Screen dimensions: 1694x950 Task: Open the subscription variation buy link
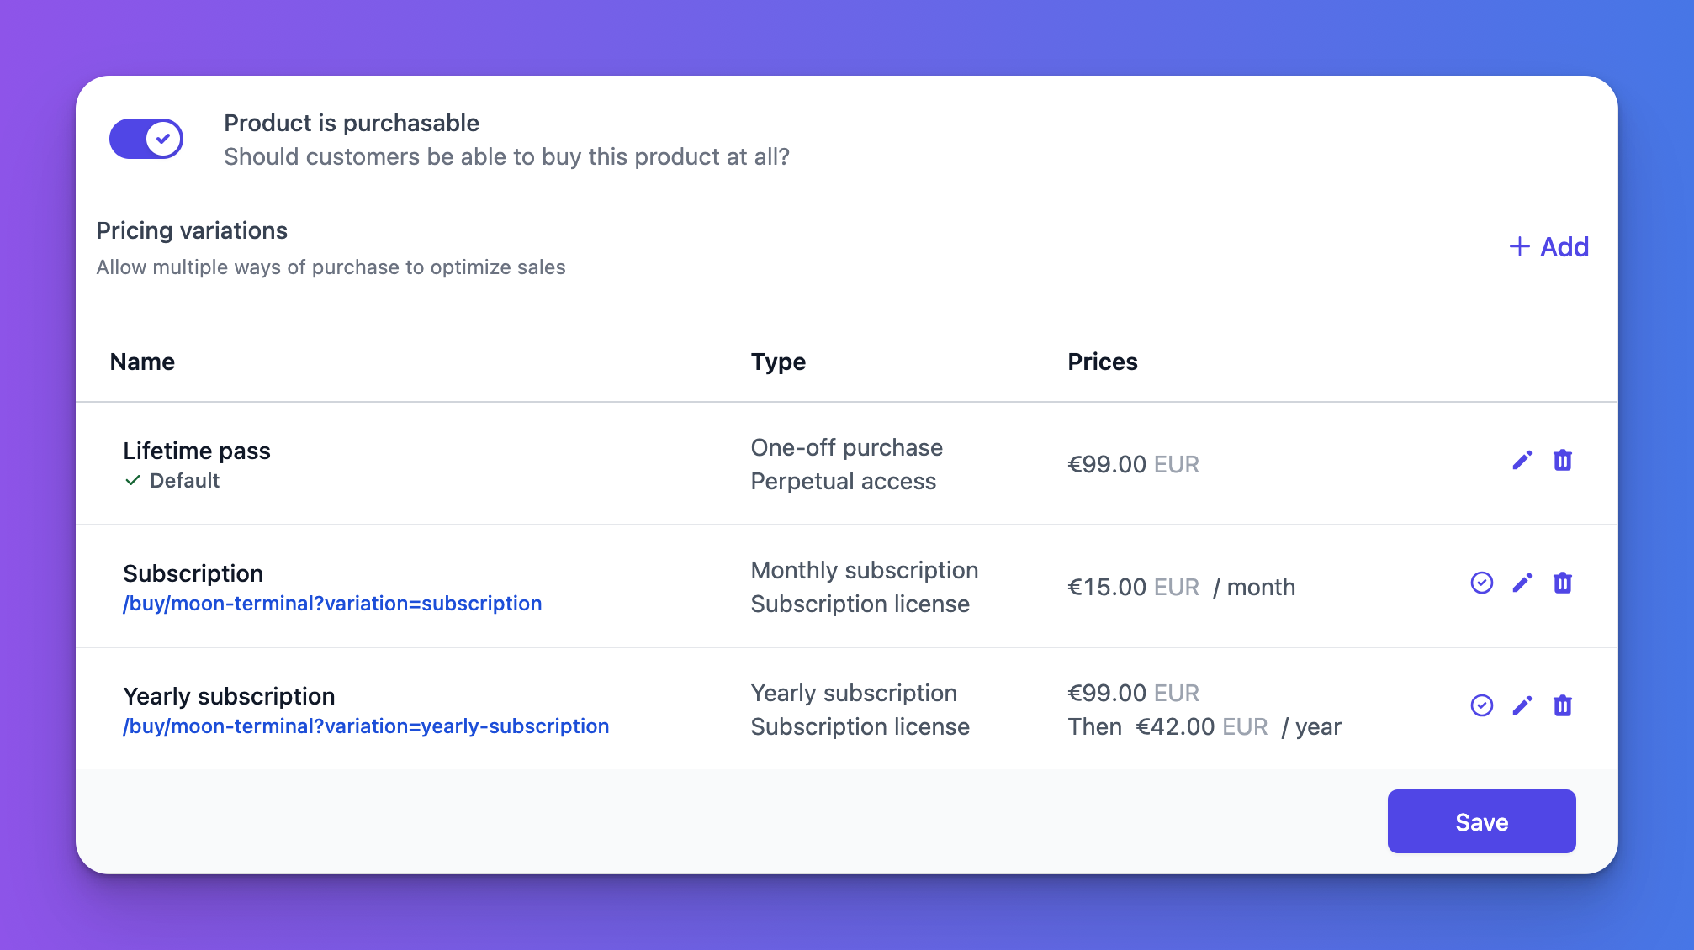pyautogui.click(x=332, y=604)
